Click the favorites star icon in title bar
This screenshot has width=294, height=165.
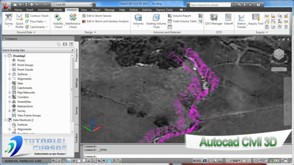[x=250, y=5]
